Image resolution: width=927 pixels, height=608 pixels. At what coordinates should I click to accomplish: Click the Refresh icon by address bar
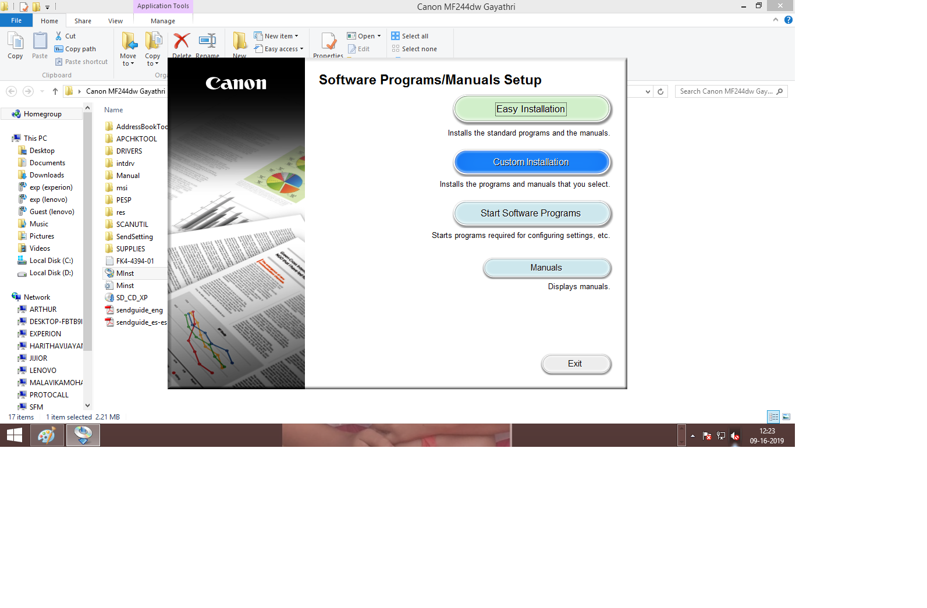pyautogui.click(x=660, y=91)
